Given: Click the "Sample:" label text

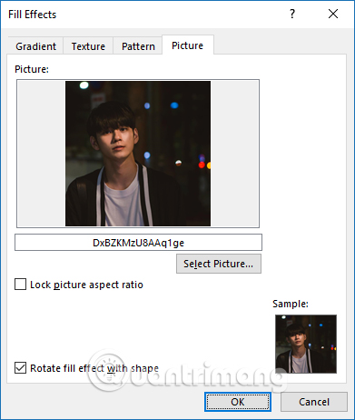Looking at the screenshot, I should pos(291,304).
